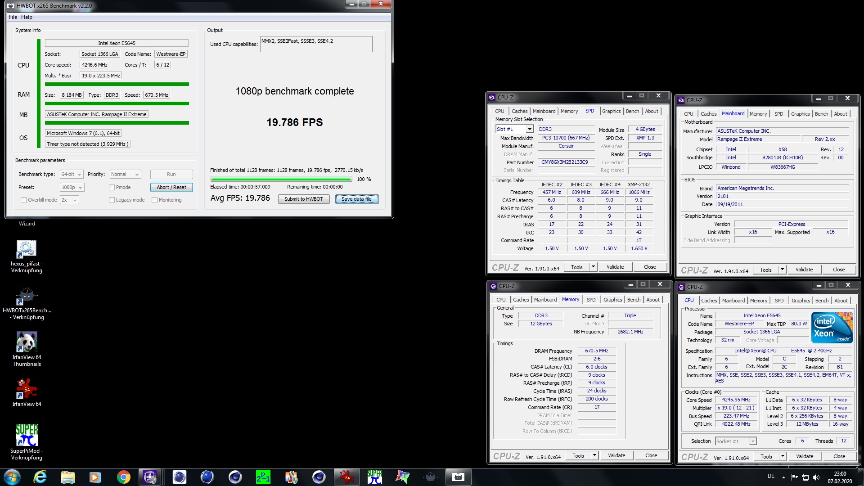
Task: Open the clock showing 23:00
Action: (x=840, y=477)
